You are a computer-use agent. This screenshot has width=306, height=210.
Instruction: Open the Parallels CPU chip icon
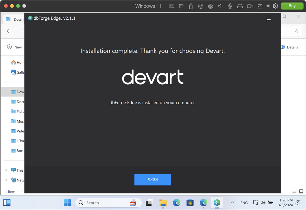181,6
